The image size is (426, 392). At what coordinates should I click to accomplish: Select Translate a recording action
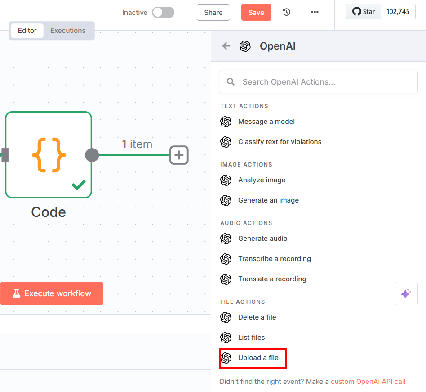pyautogui.click(x=272, y=279)
